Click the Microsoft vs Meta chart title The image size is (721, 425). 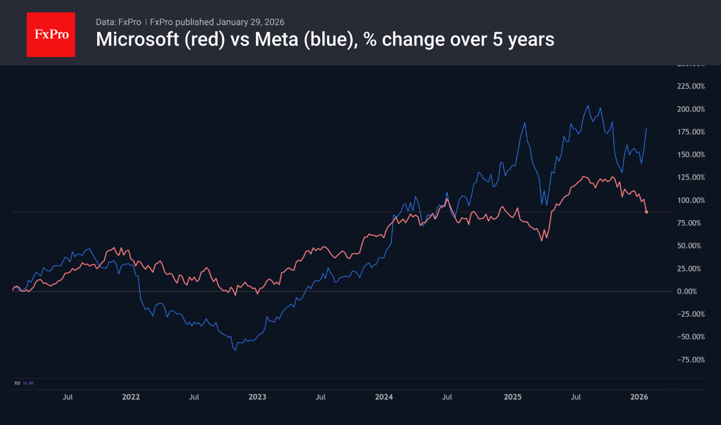[x=325, y=39]
